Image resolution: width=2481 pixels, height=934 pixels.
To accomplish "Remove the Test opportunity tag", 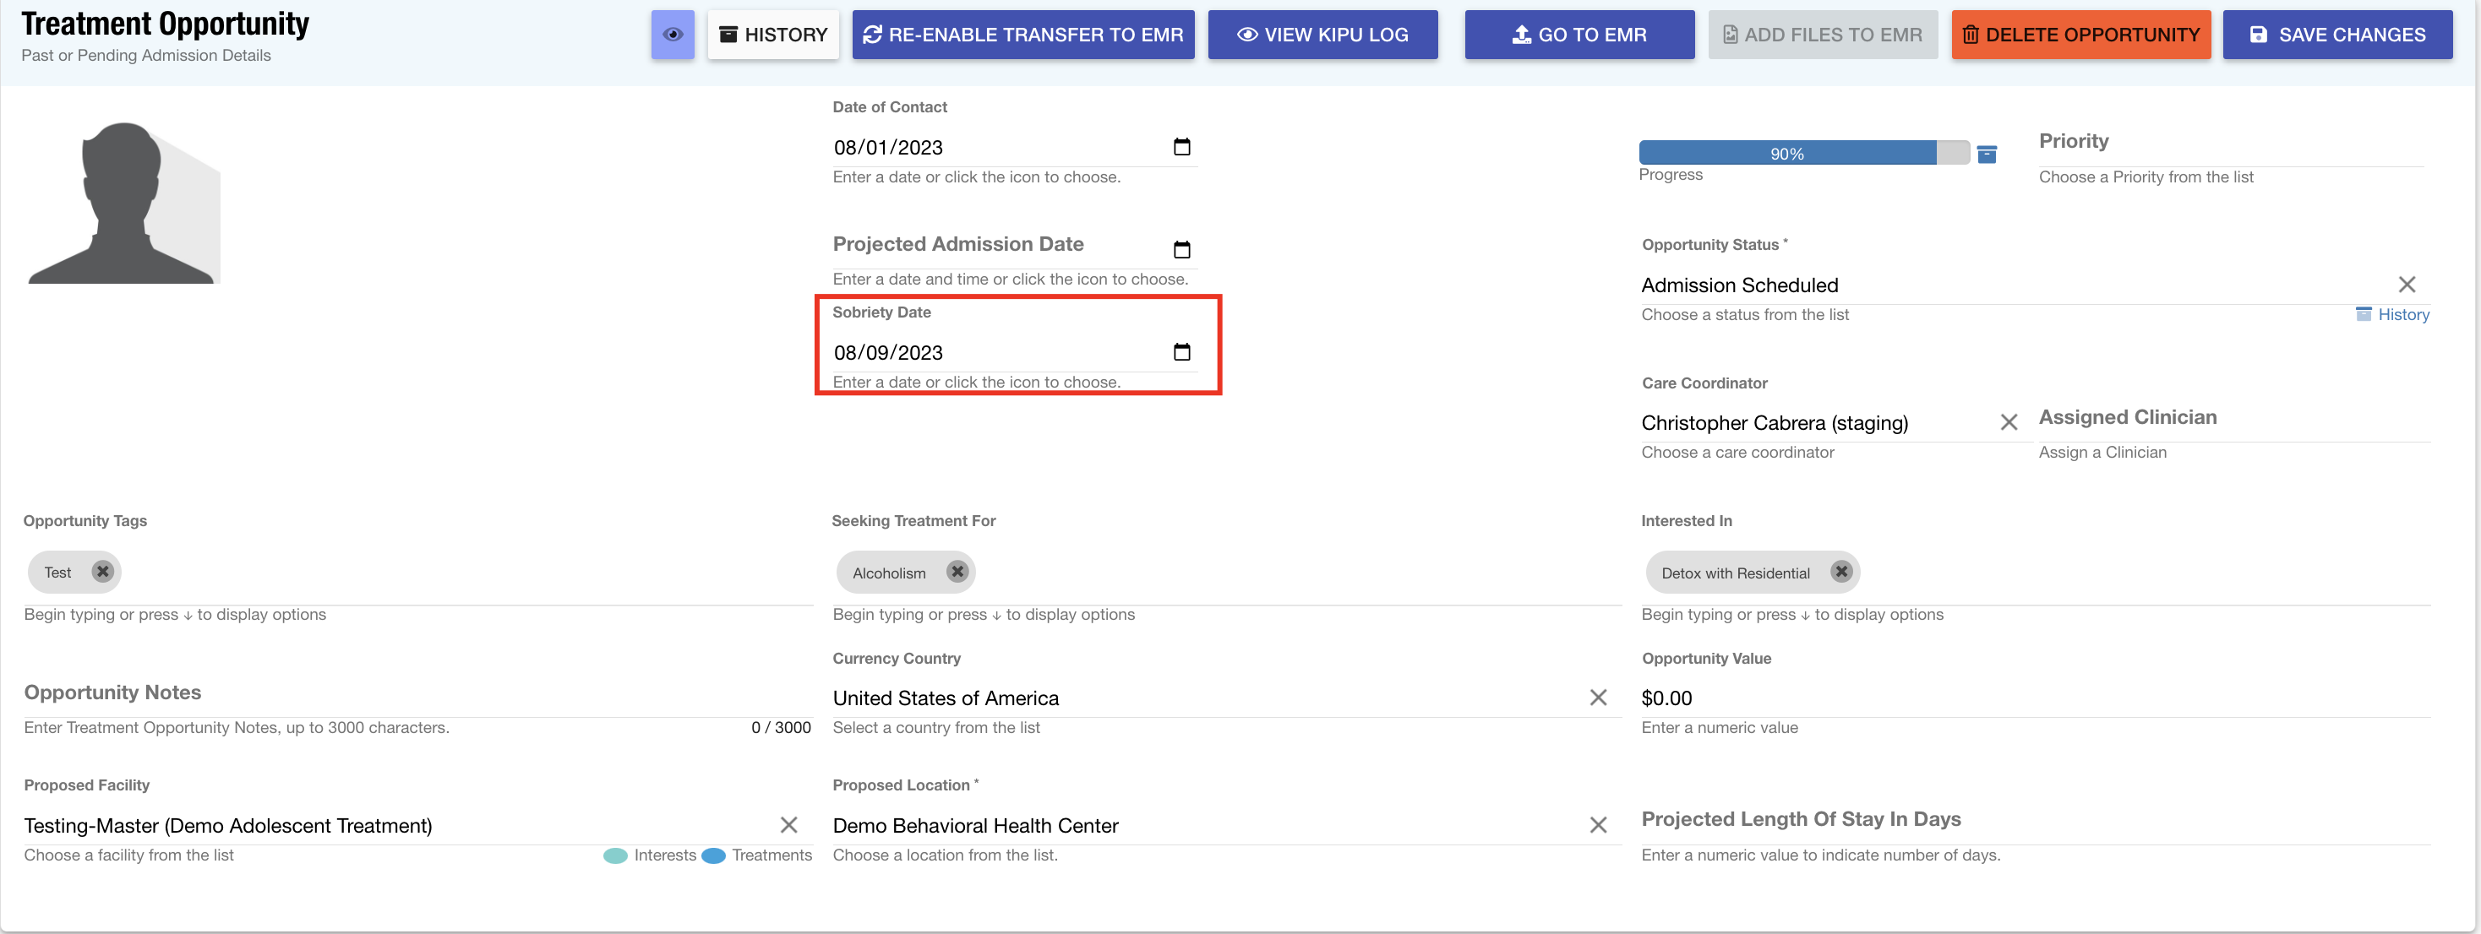I will [x=102, y=572].
